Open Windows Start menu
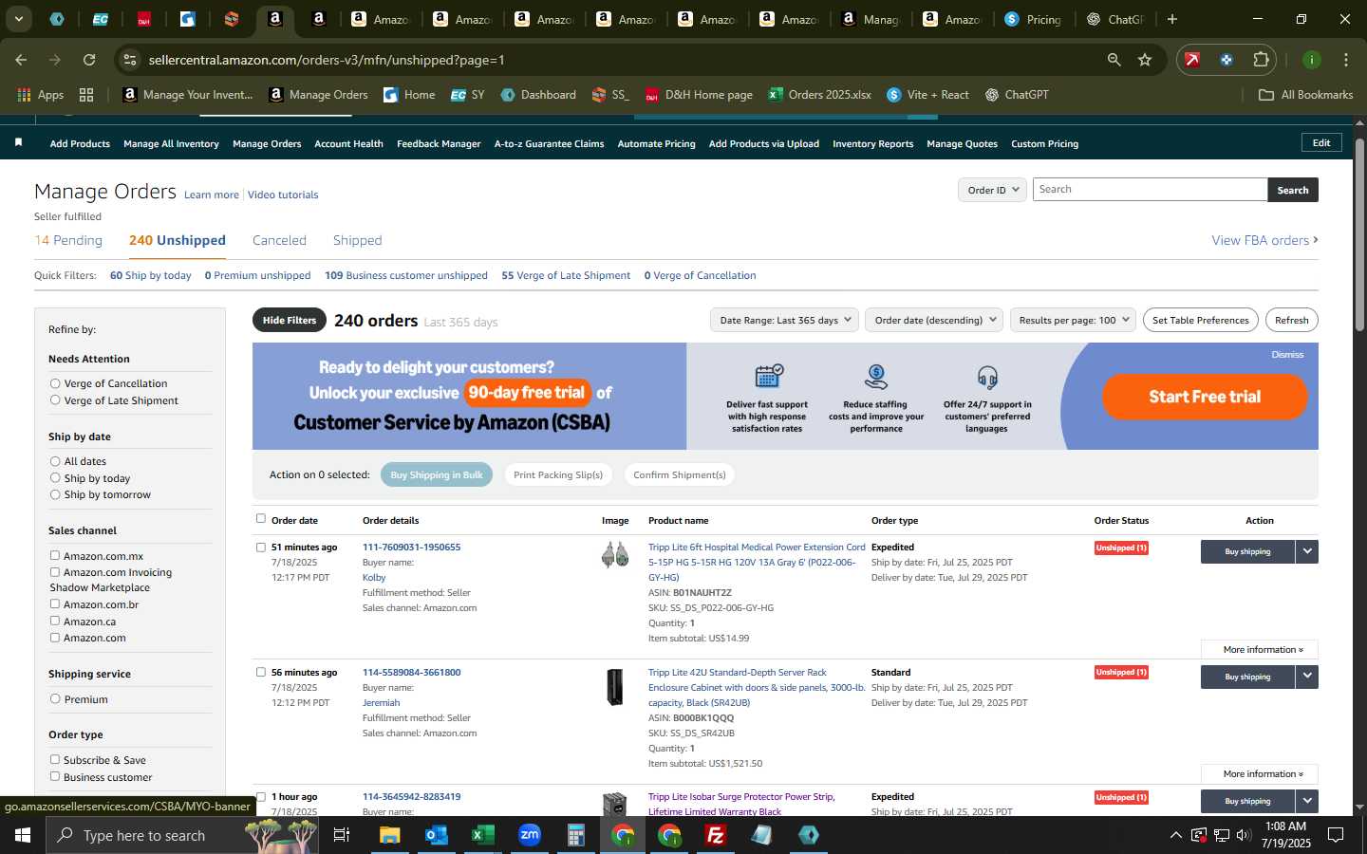Viewport: 1367px width, 854px height. (23, 835)
